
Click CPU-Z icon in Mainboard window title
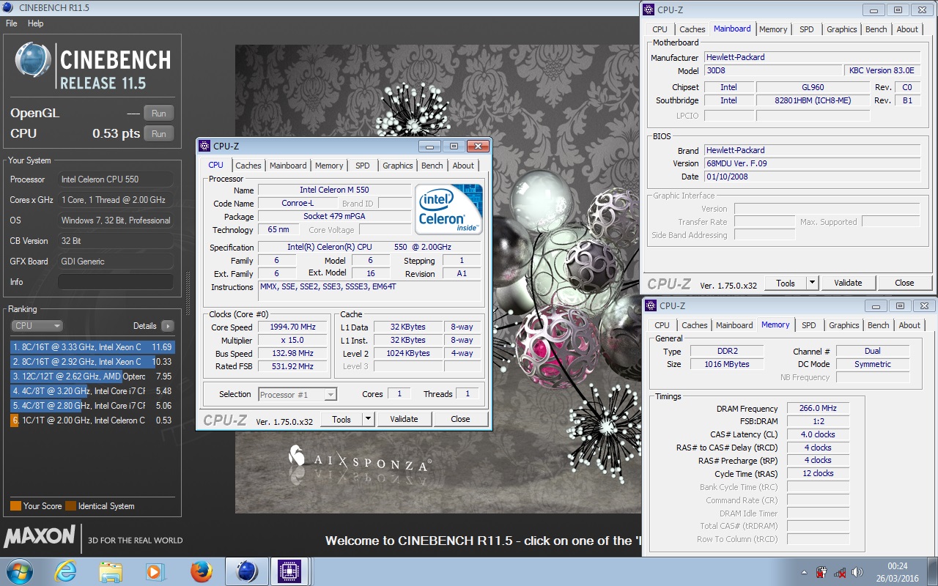tap(649, 10)
